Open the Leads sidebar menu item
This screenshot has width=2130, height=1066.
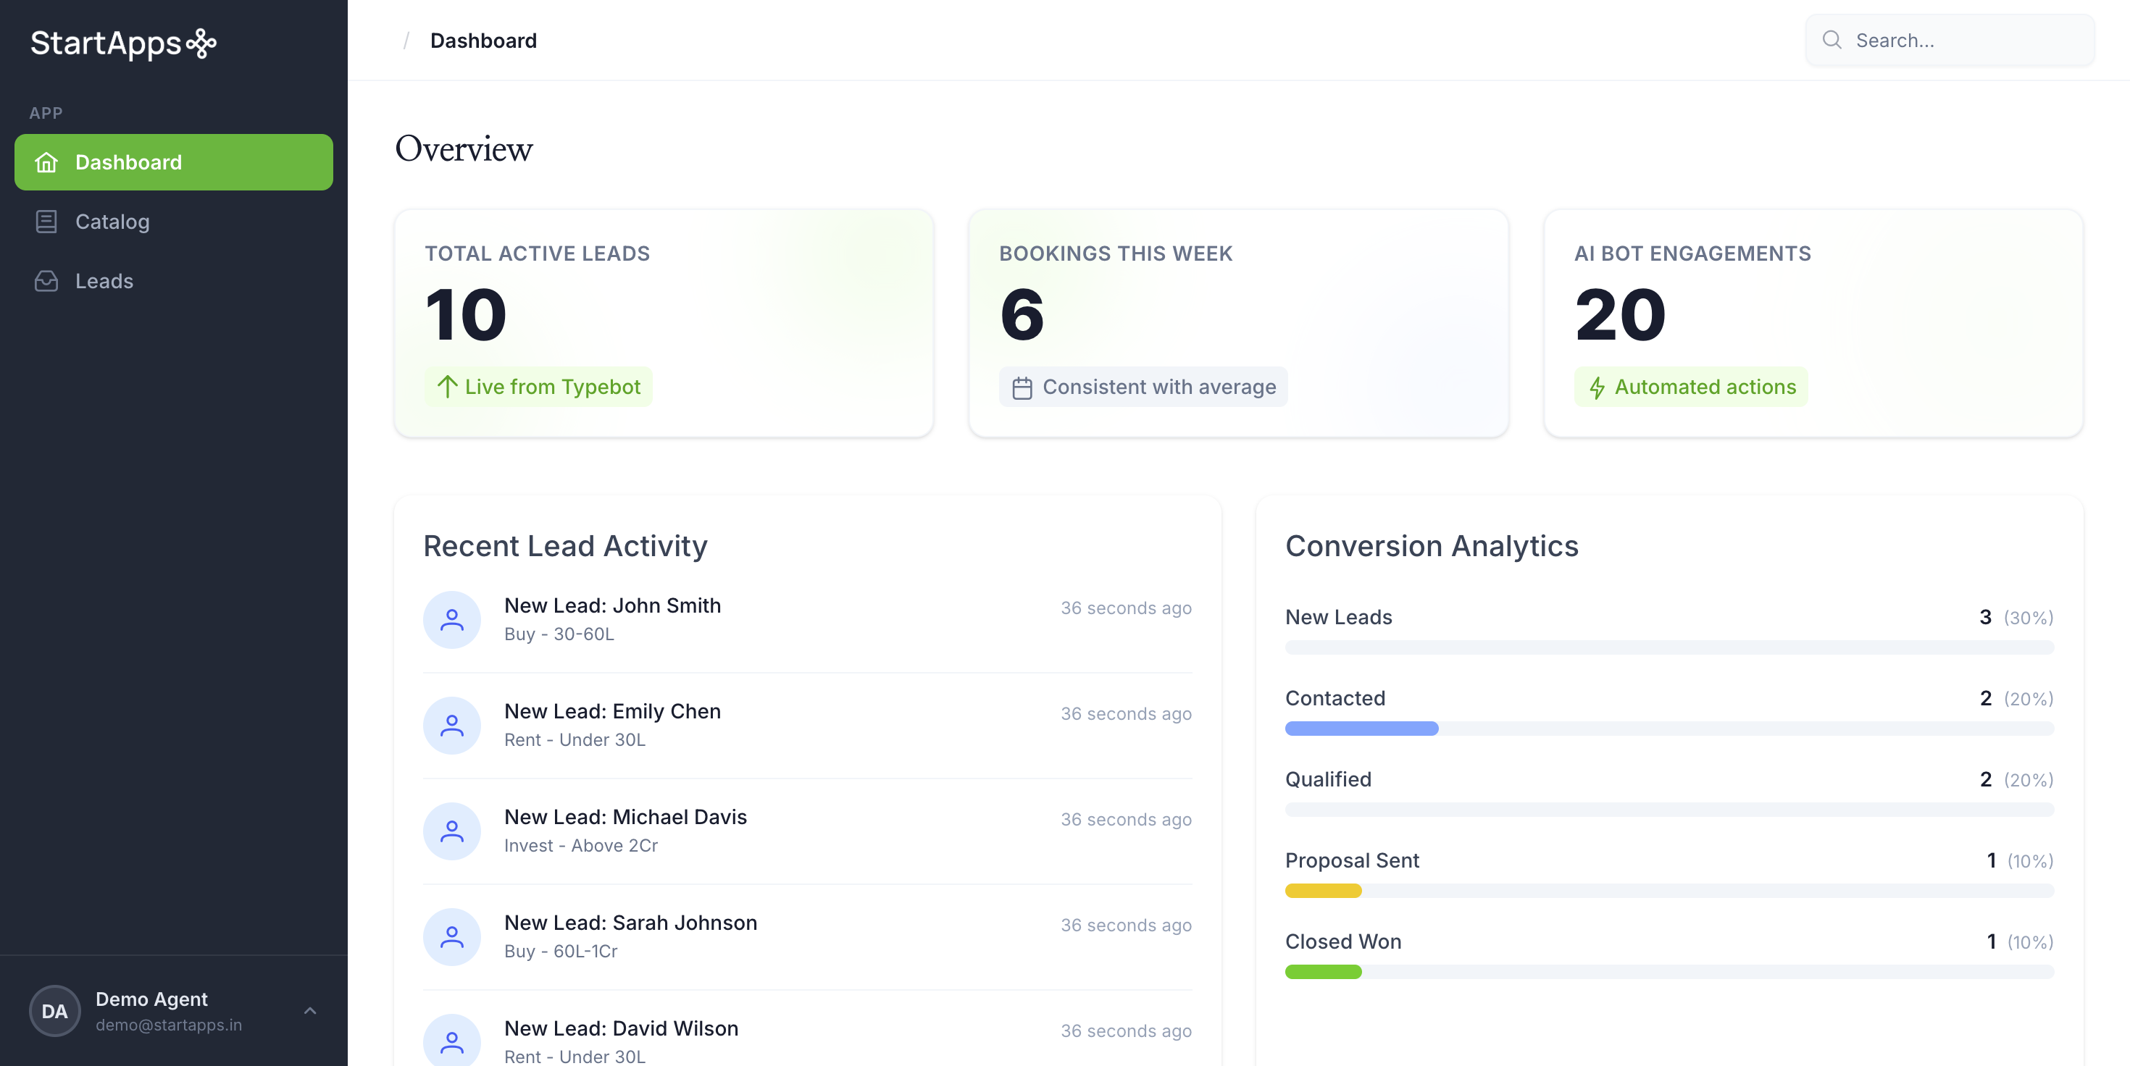click(104, 281)
